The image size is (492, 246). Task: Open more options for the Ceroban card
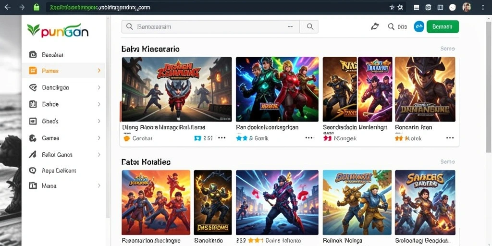pyautogui.click(x=222, y=138)
